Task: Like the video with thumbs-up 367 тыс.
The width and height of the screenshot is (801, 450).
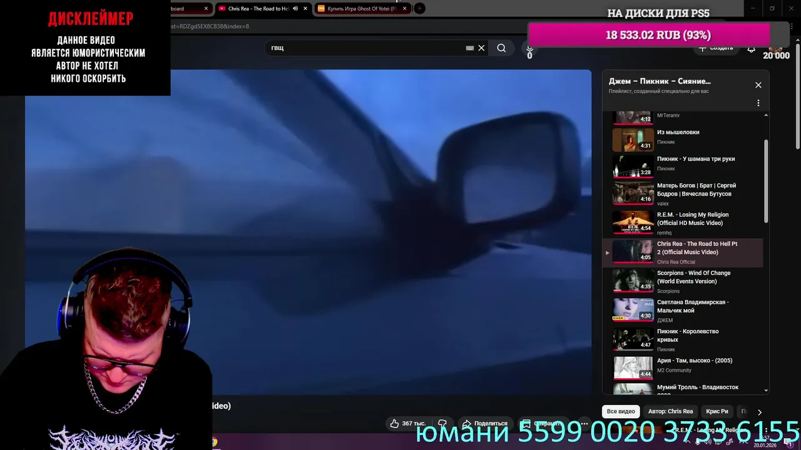Action: pyautogui.click(x=407, y=423)
